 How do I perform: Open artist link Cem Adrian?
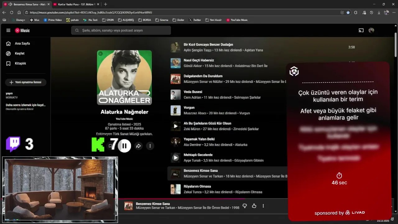tap(192, 97)
